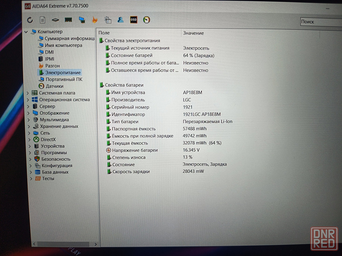Click the Refresh toolbar icon
The image size is (342, 256).
click(x=30, y=20)
